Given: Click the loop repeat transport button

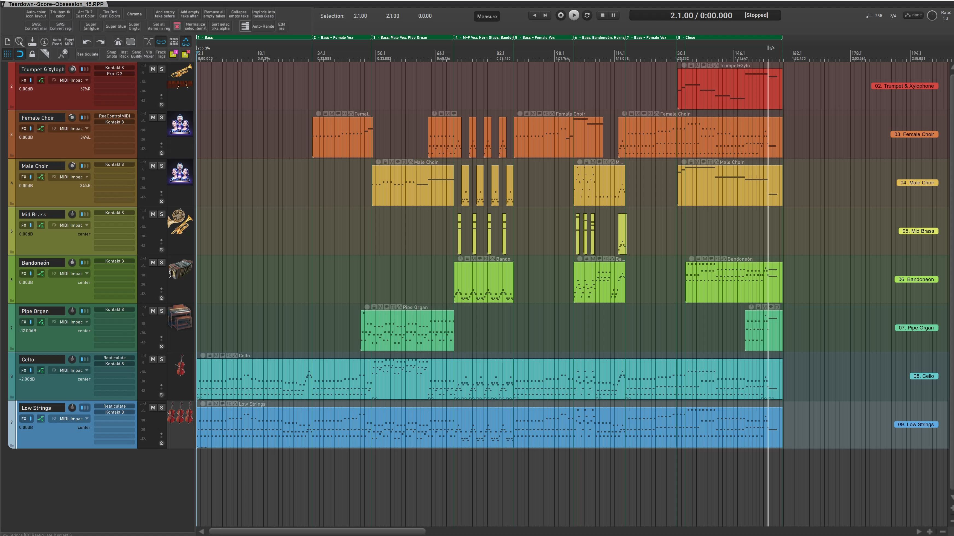Looking at the screenshot, I should [x=587, y=15].
